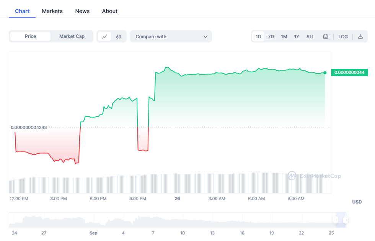
Task: Select Market Cap view toggle
Action: click(x=72, y=36)
